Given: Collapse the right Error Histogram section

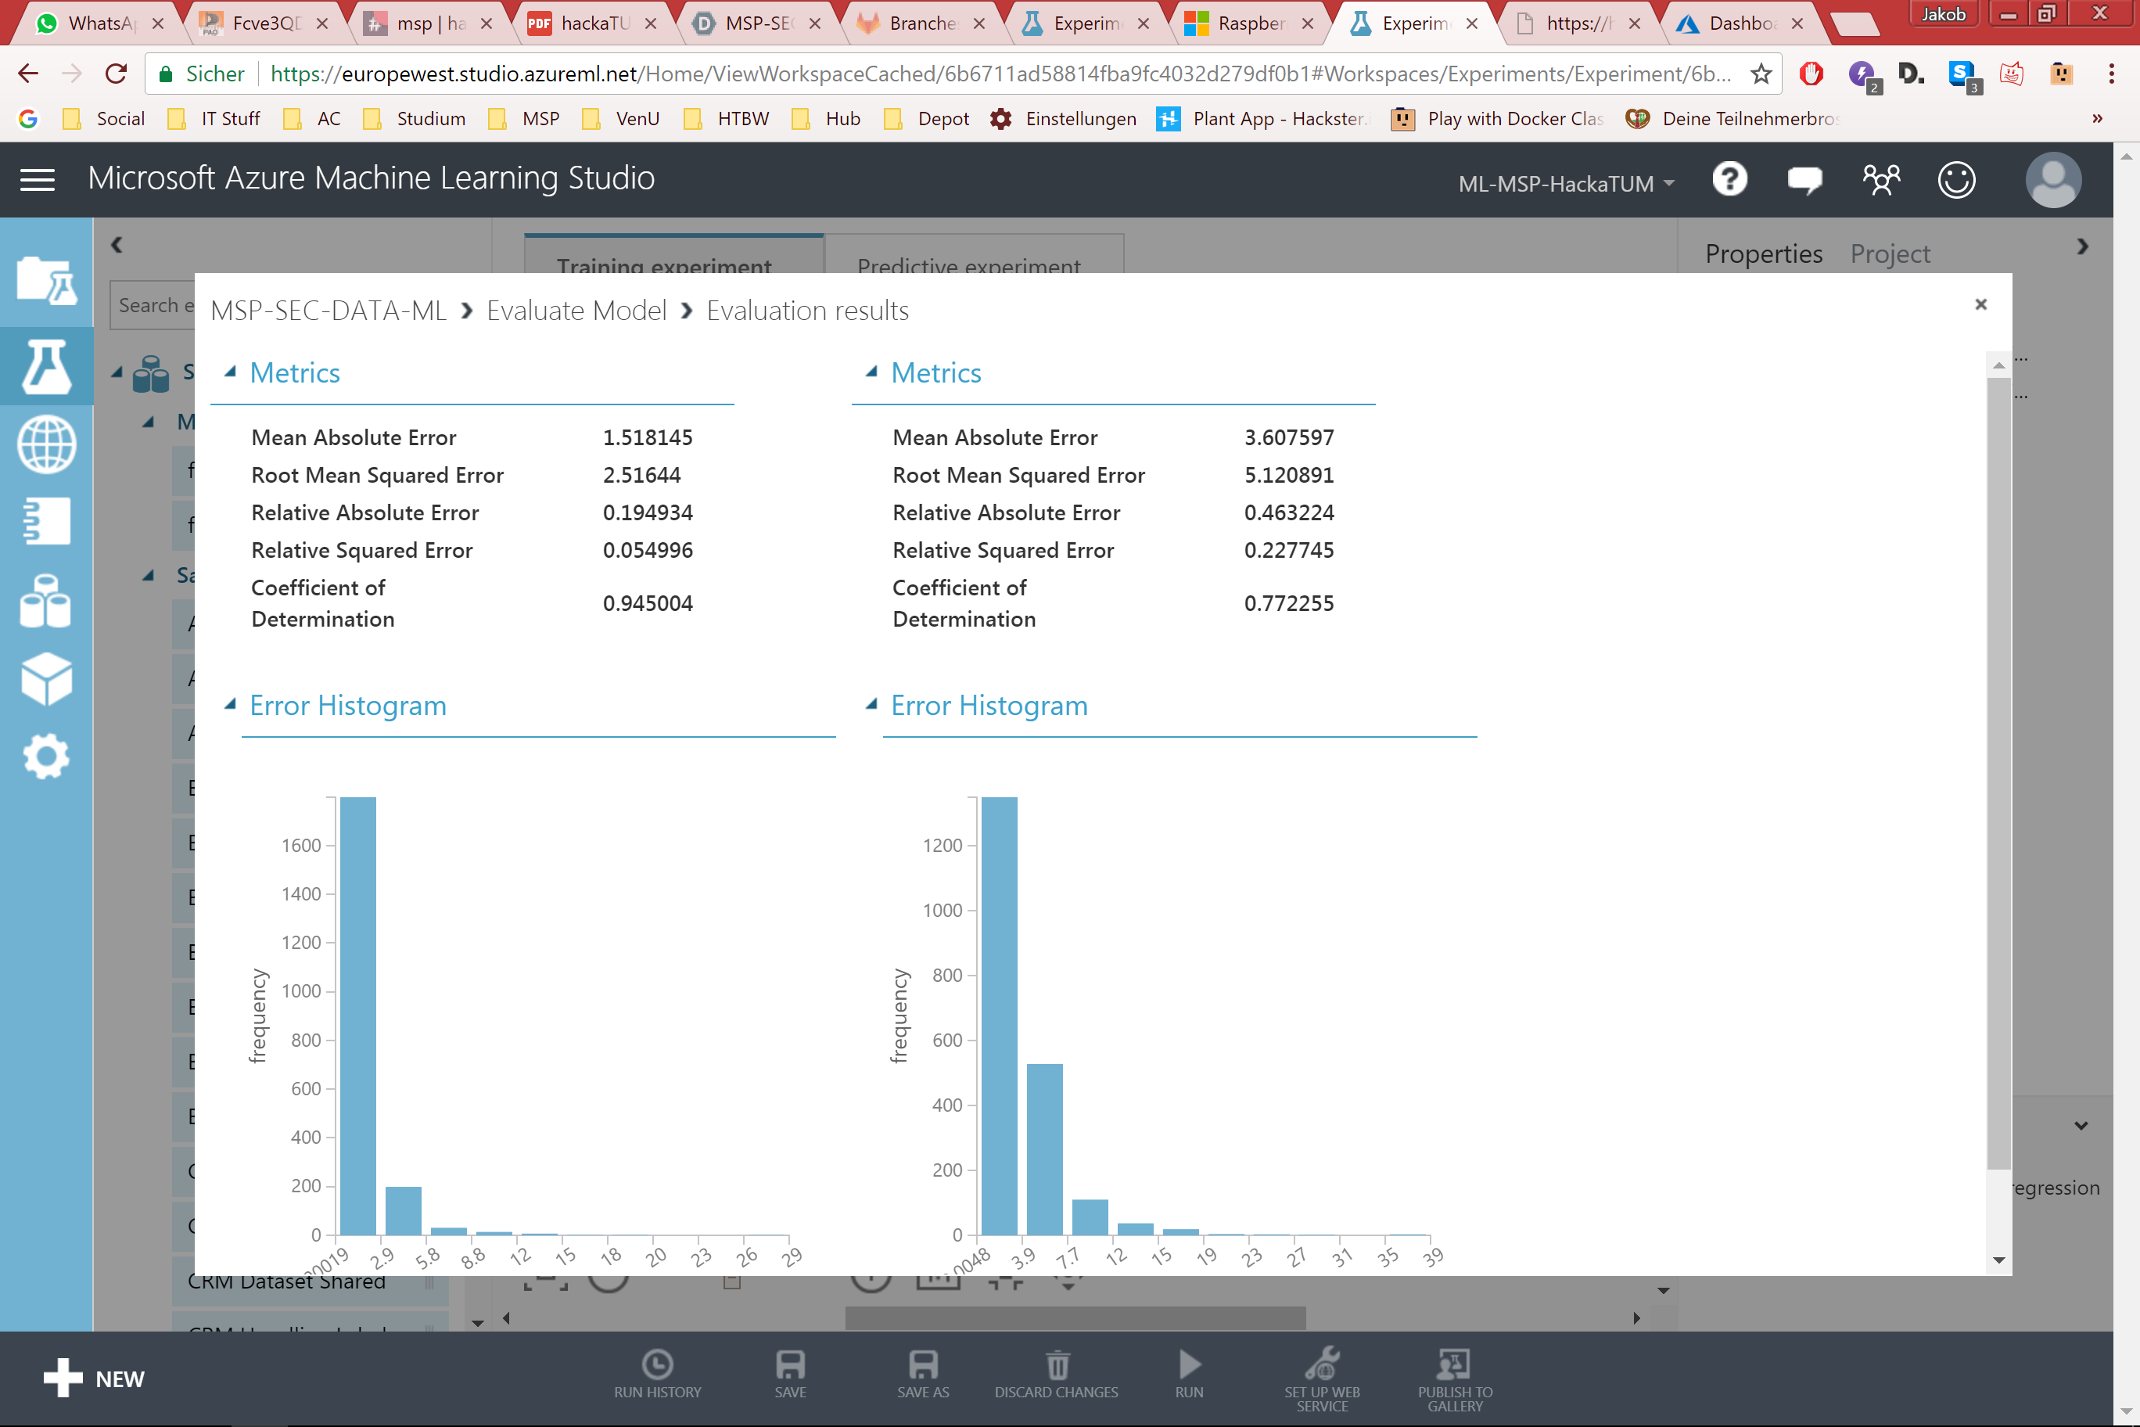Looking at the screenshot, I should [x=871, y=703].
